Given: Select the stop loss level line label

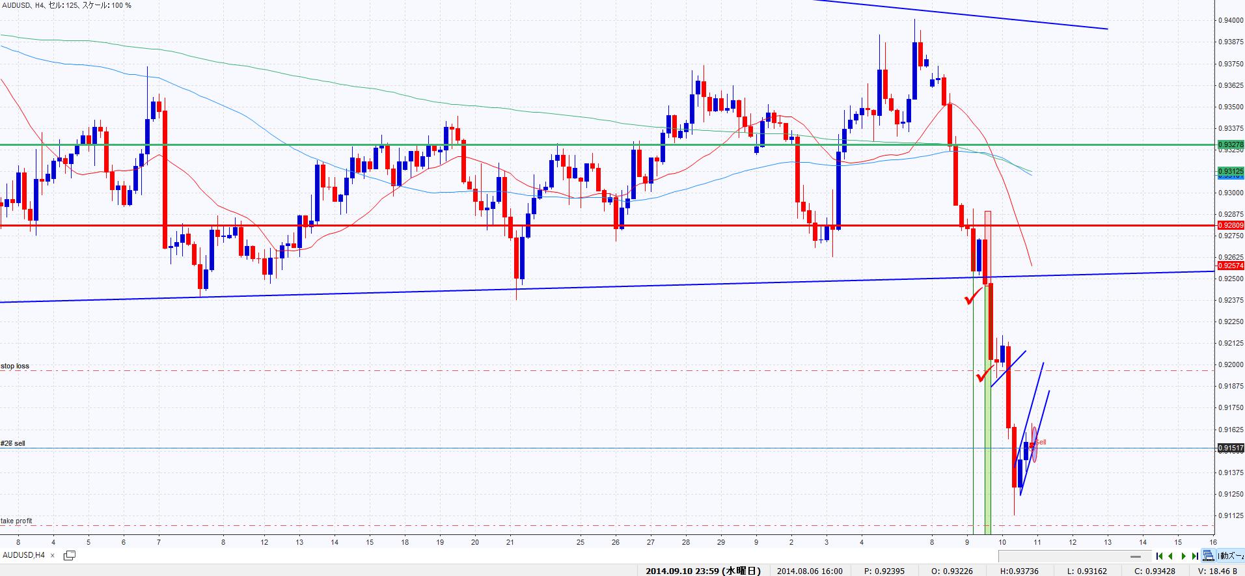Looking at the screenshot, I should (15, 366).
